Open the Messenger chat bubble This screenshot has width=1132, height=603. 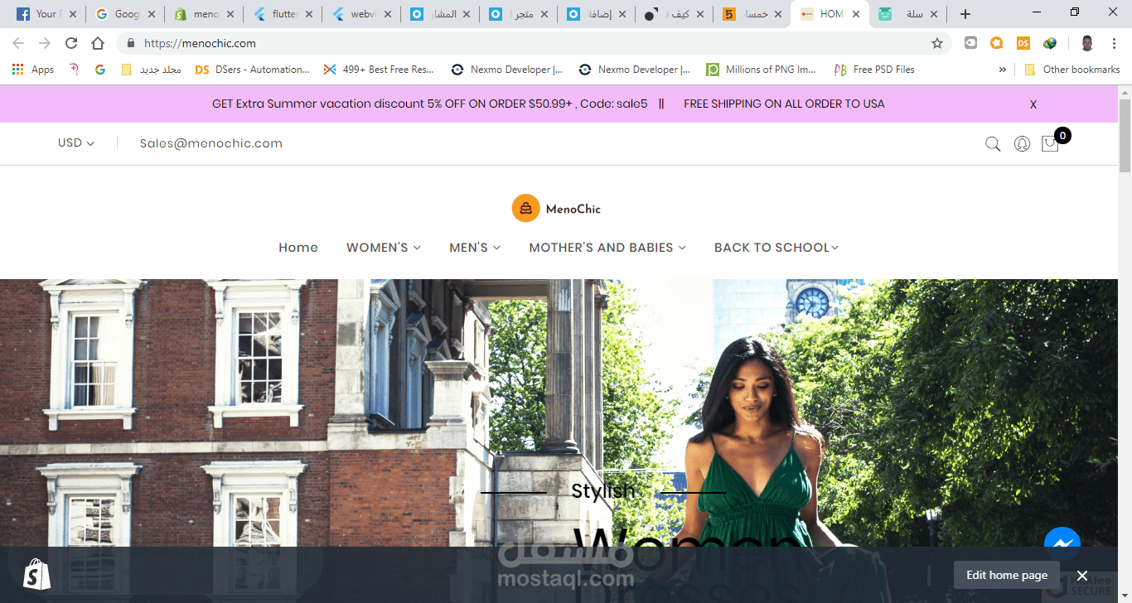coord(1062,545)
